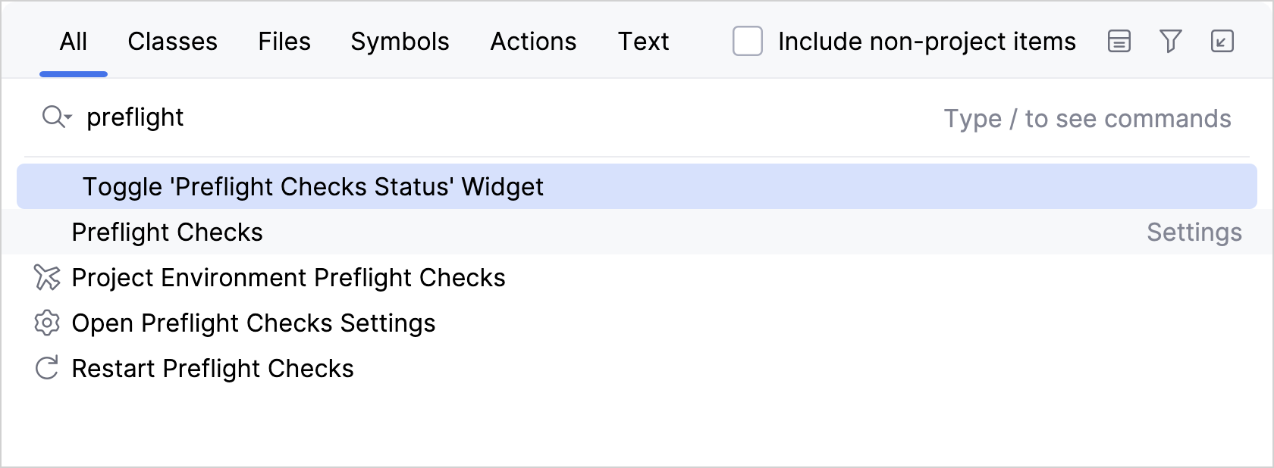
Task: Click the 'Type / to see commands' hint
Action: click(x=1087, y=118)
